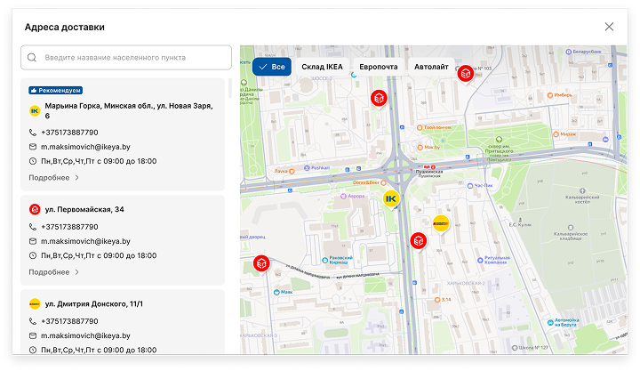Click 'Pushkari' place on map

[x=316, y=168]
